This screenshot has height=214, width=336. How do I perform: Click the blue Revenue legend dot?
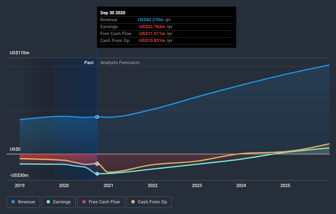[x=13, y=202]
